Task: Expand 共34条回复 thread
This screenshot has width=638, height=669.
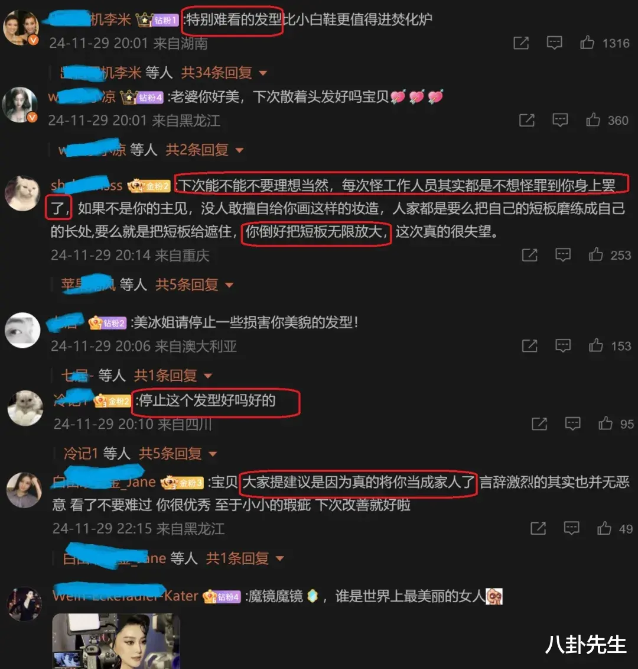Action: pyautogui.click(x=224, y=73)
